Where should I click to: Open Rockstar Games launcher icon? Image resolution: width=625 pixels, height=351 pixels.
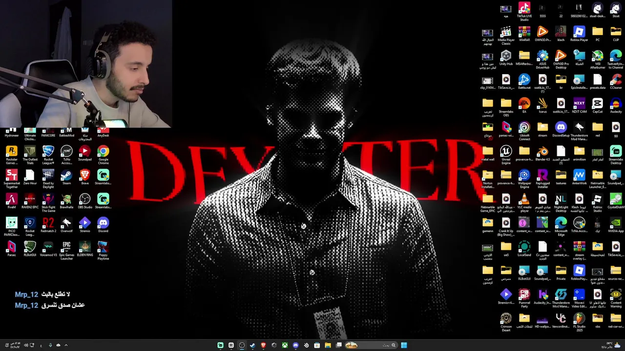point(11,154)
